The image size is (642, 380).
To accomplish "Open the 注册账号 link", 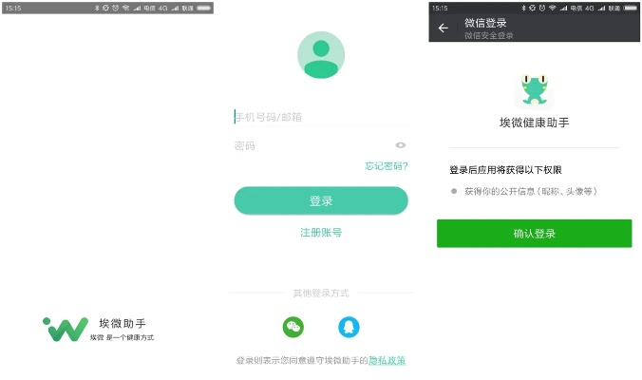I will click(x=321, y=233).
